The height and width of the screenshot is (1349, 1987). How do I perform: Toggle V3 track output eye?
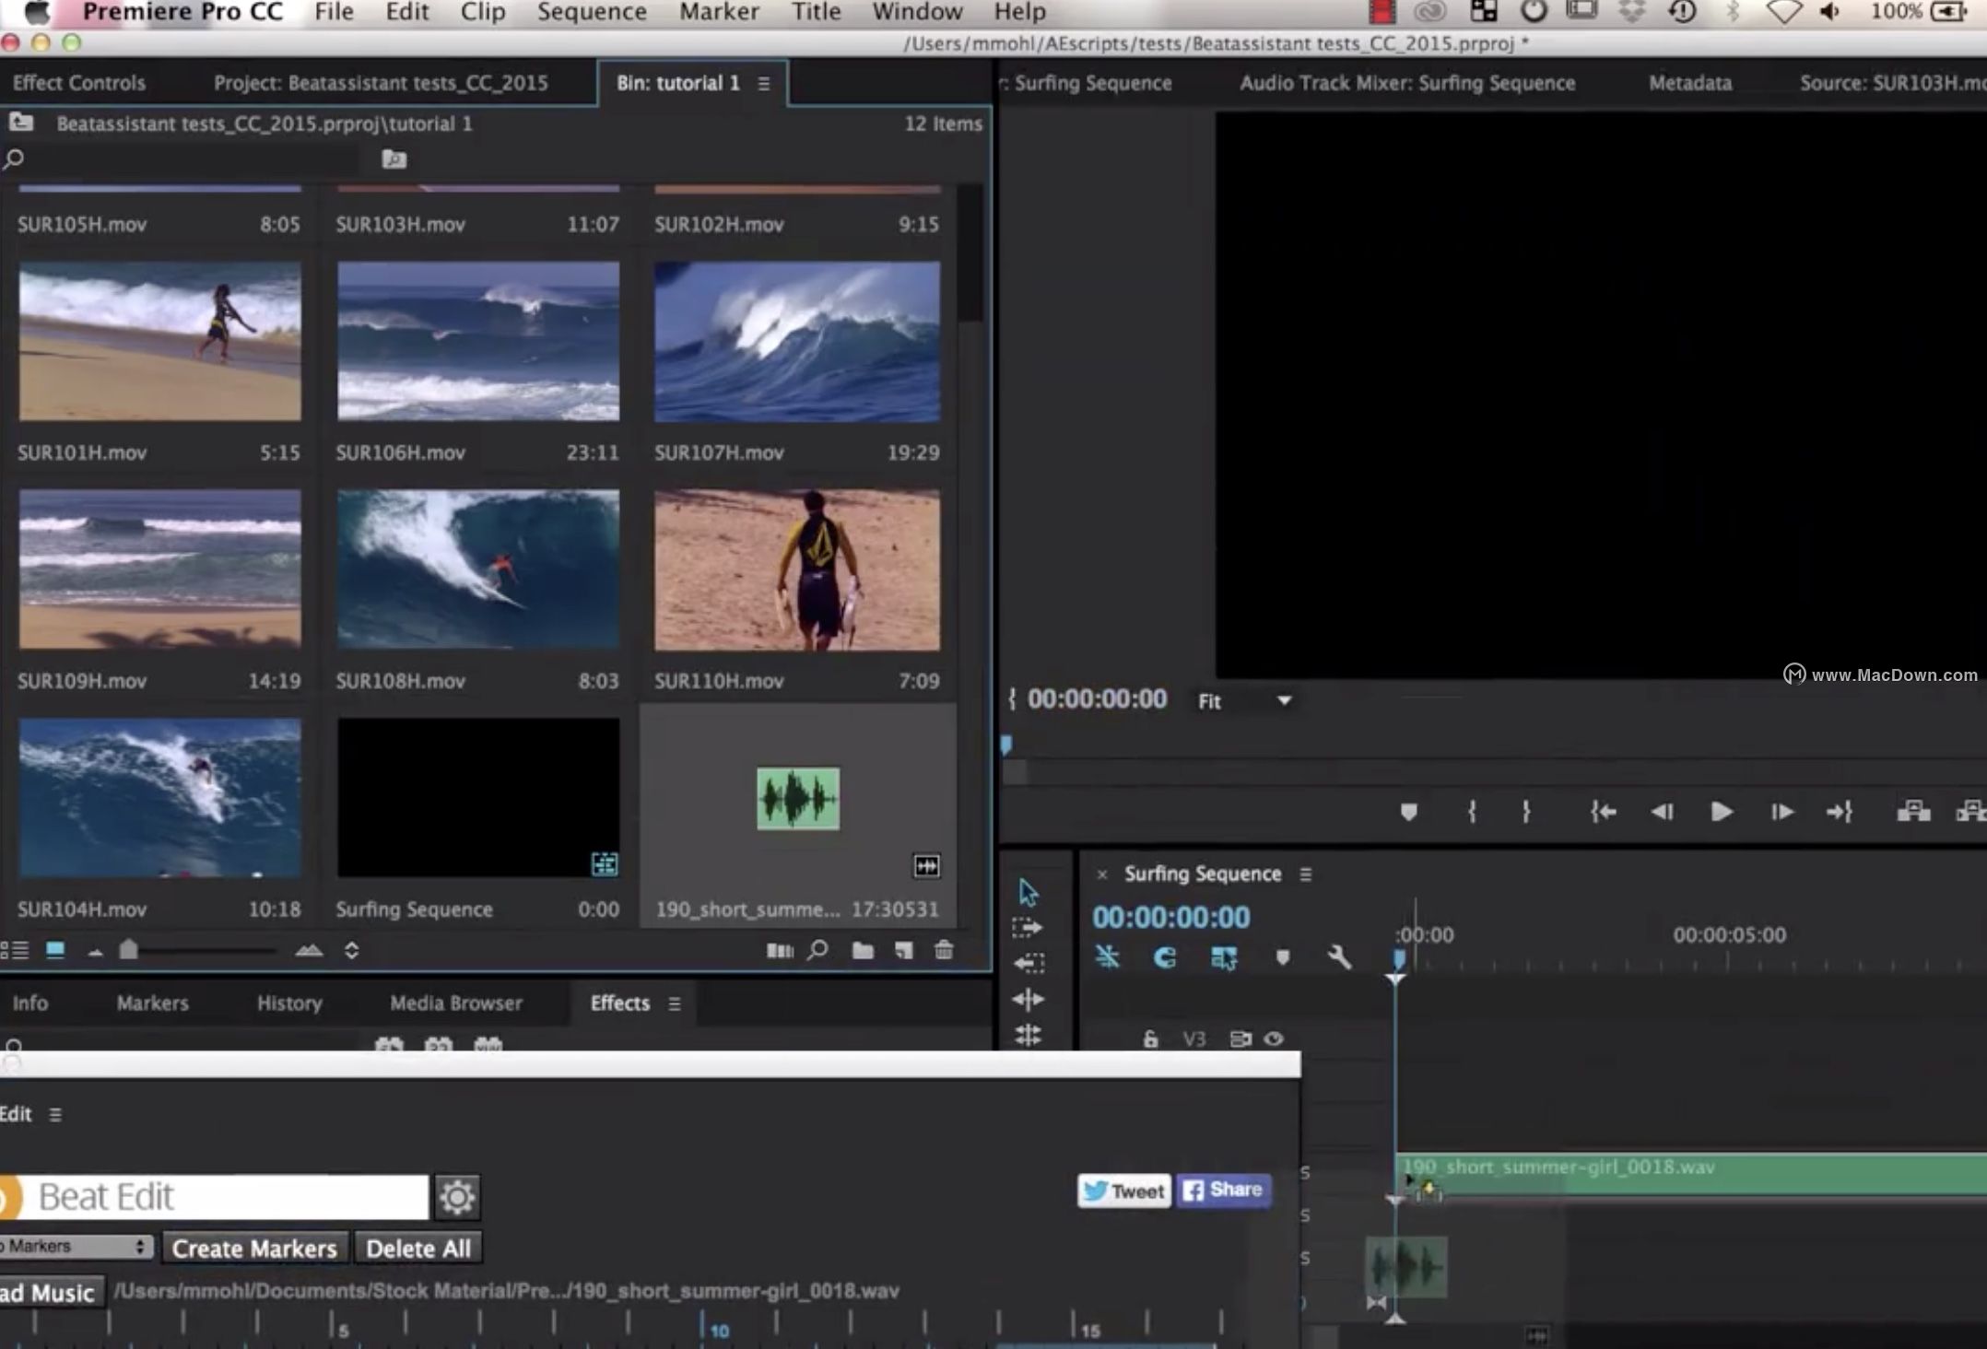[x=1274, y=1038]
